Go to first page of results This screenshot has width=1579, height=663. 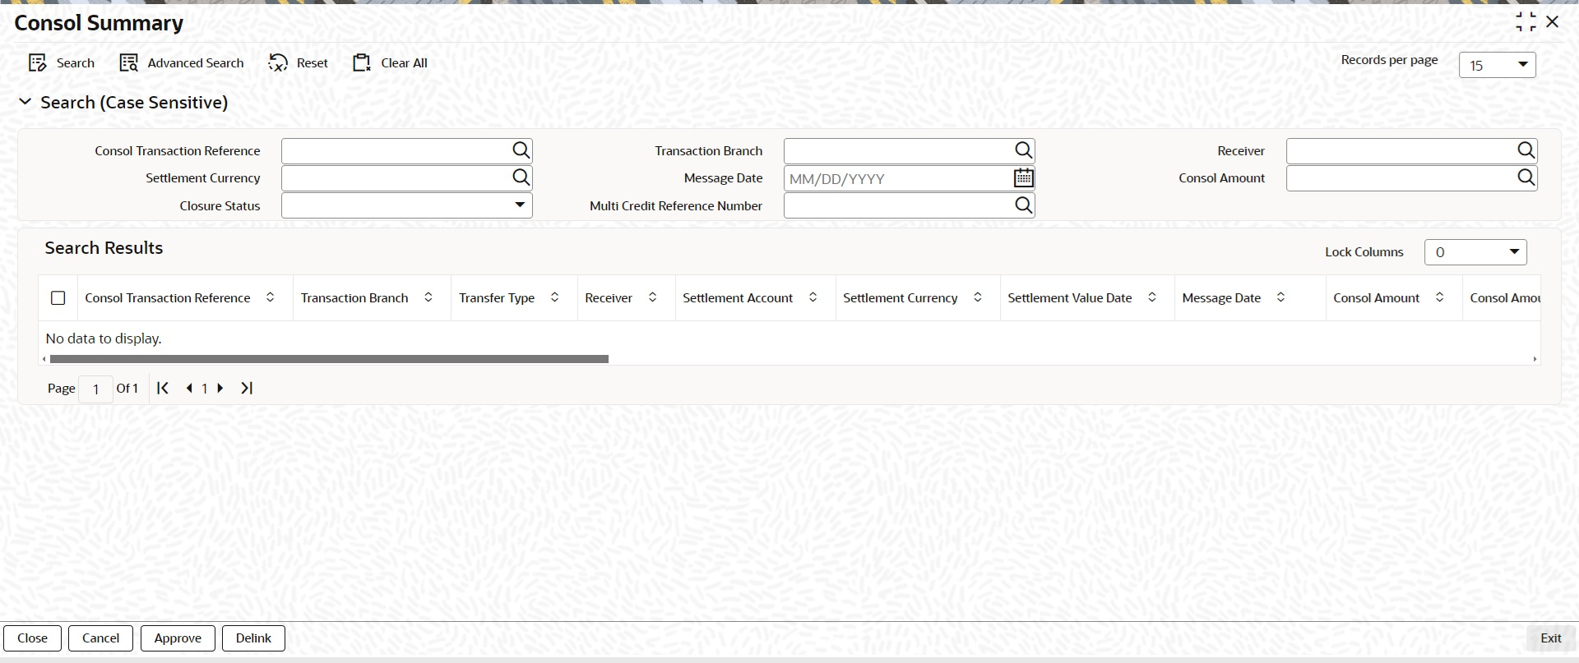(163, 388)
